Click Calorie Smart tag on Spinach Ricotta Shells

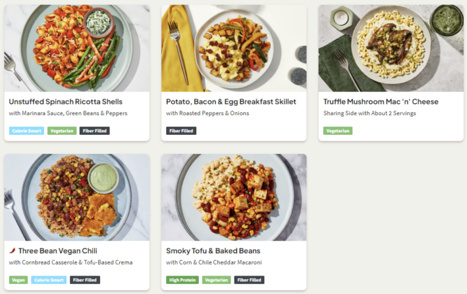(26, 131)
